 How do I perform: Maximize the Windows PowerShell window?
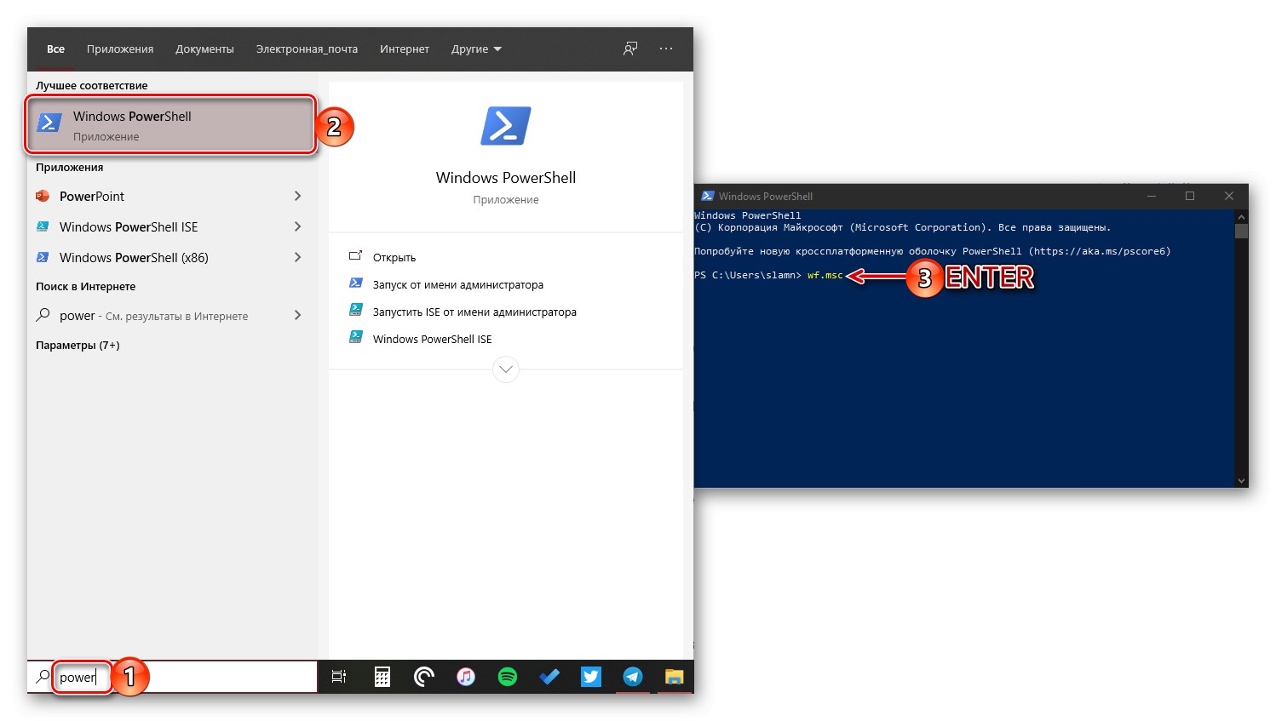click(1190, 196)
